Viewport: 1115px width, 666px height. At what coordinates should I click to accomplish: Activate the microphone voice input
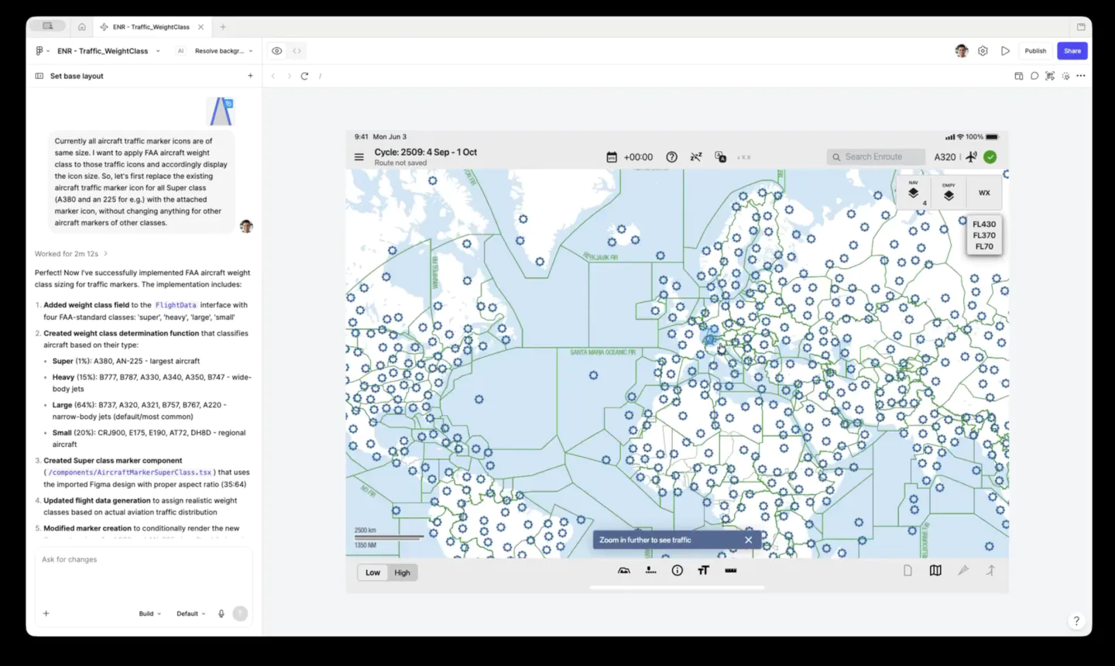[221, 613]
